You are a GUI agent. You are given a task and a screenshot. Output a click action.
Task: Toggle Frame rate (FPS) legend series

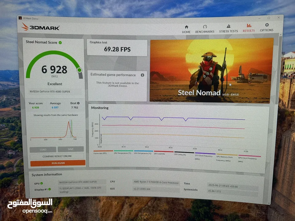coord(103,152)
